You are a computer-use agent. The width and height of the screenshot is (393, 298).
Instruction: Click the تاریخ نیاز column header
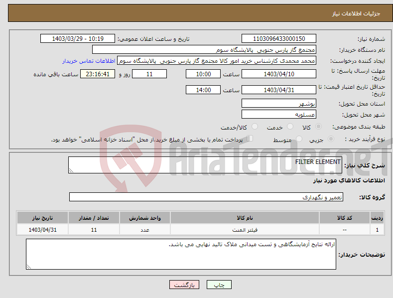(x=43, y=218)
